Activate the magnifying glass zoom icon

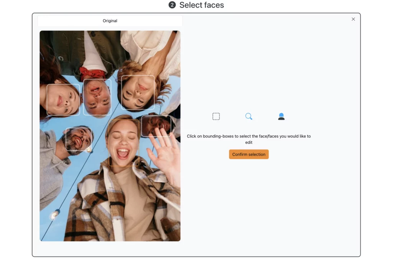(249, 116)
